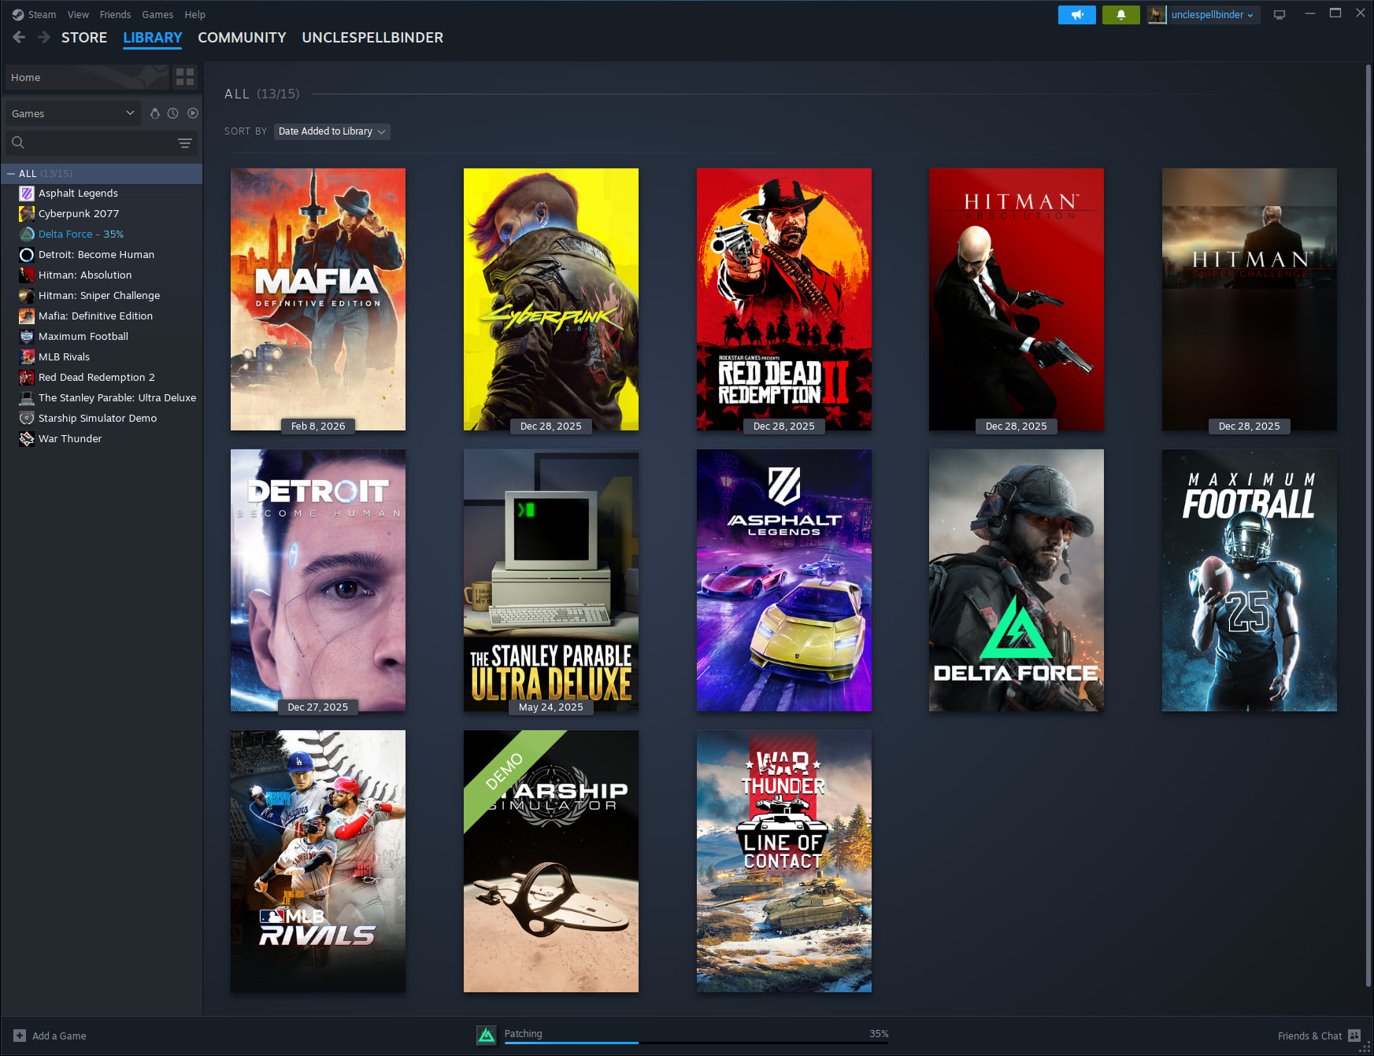Open the Friends menu
The height and width of the screenshot is (1056, 1374).
tap(115, 15)
